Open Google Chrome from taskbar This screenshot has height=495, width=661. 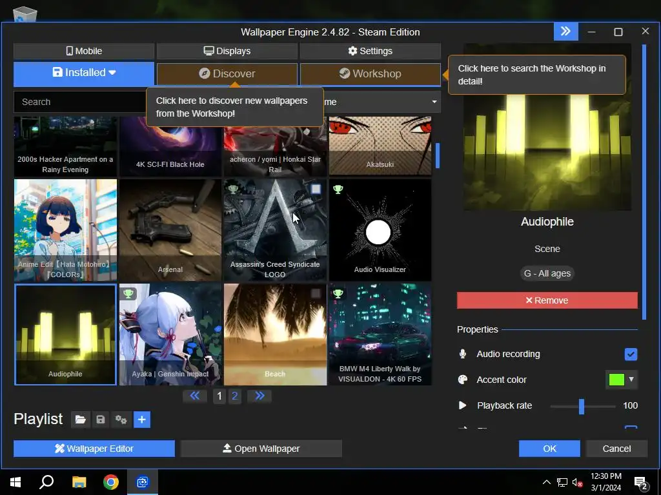[111, 482]
